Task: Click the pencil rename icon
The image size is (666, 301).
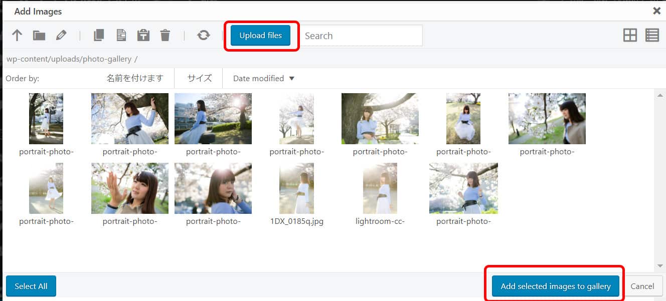Action: (61, 36)
